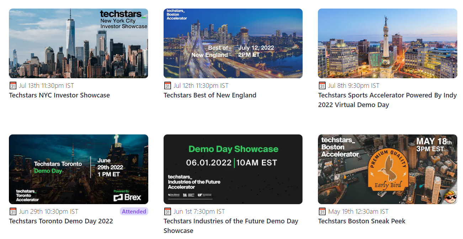Image resolution: width=463 pixels, height=239 pixels.
Task: Click calendar icon beside Jun 29th date
Action: [x=13, y=212]
